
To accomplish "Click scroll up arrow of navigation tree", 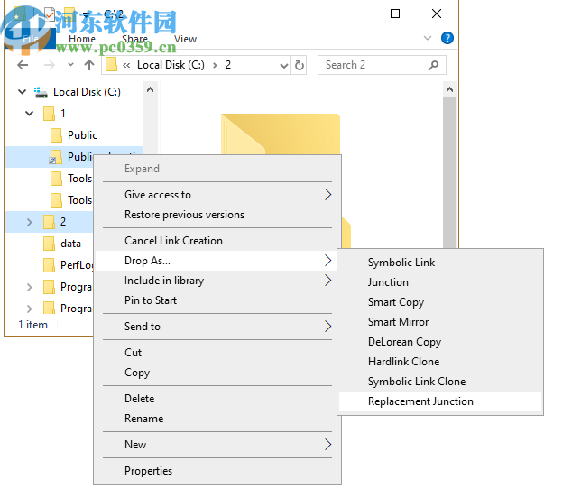I will (x=150, y=89).
